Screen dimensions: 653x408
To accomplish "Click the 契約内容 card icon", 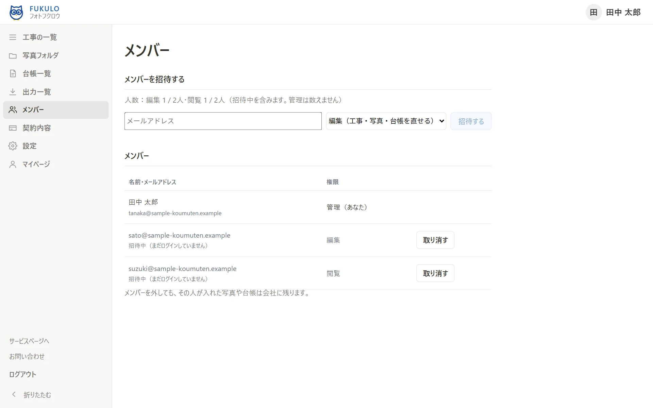I will 13,128.
